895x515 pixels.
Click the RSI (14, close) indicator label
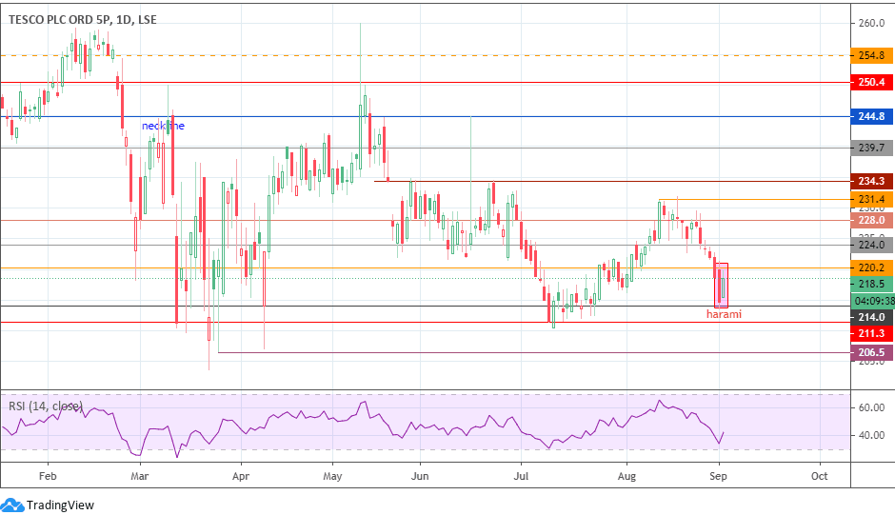[x=45, y=406]
